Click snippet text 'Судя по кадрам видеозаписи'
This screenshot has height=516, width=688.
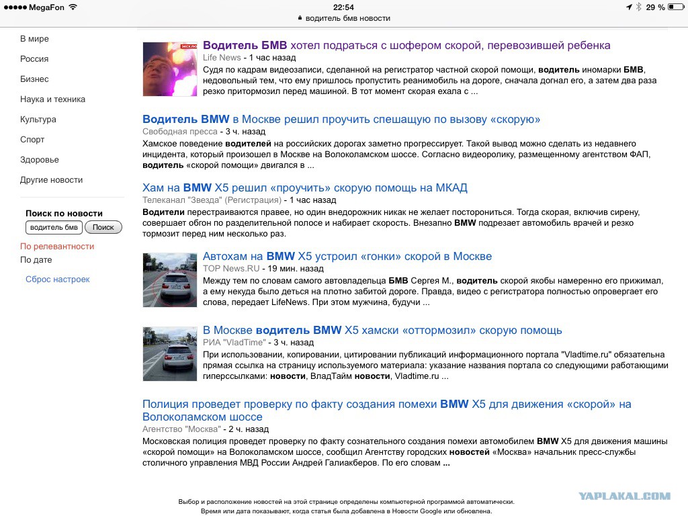265,70
